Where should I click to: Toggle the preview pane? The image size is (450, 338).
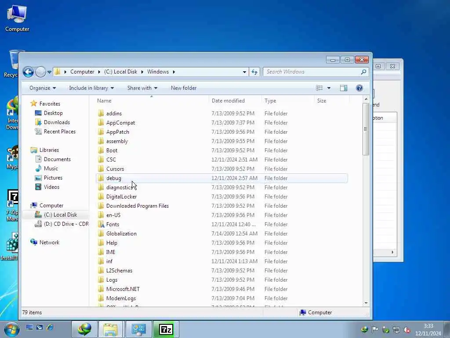click(344, 88)
